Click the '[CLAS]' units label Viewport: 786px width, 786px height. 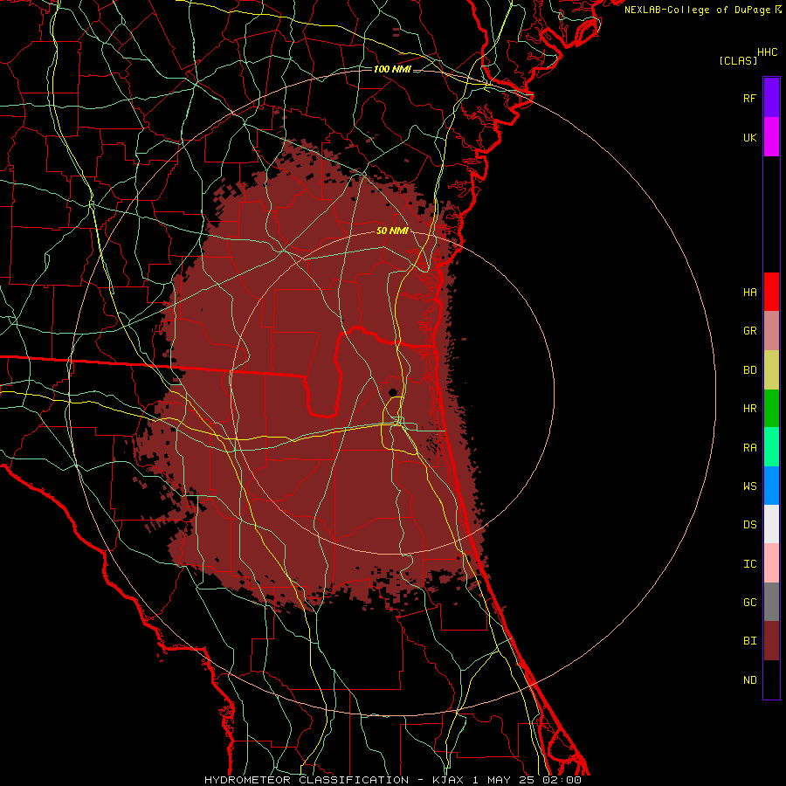click(738, 61)
